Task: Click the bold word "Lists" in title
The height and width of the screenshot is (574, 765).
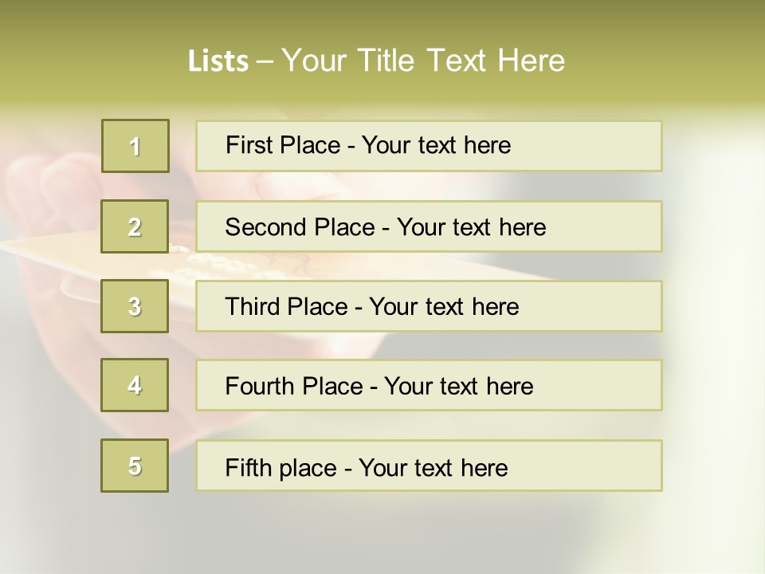Action: click(218, 61)
